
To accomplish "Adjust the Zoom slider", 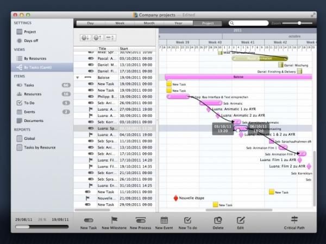I will coord(300,23).
